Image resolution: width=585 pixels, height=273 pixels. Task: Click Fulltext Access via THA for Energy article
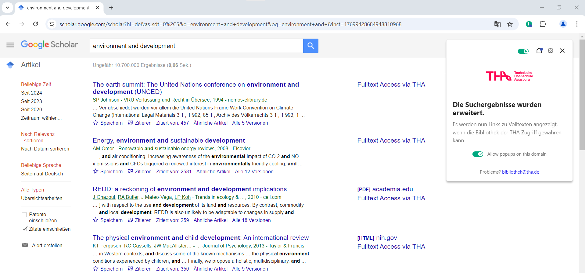tap(391, 140)
